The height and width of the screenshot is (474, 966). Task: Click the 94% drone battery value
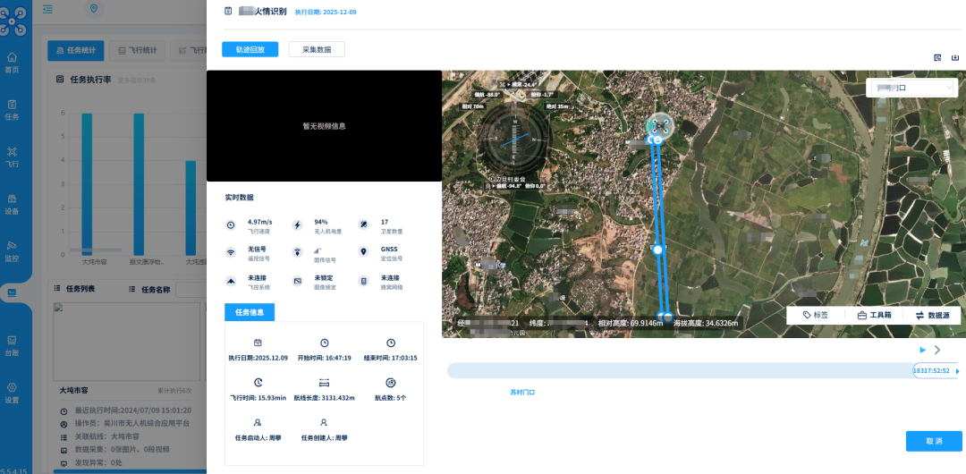pos(321,222)
